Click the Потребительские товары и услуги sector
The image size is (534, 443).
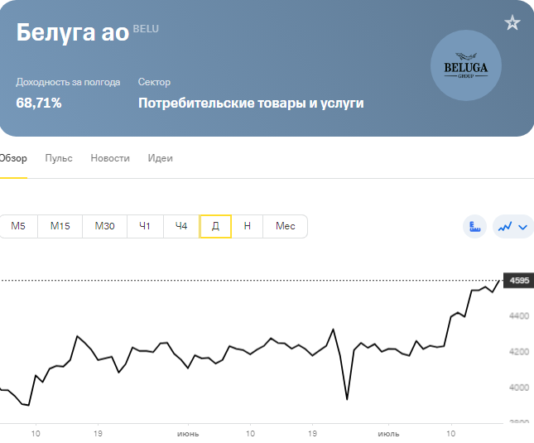pos(251,103)
